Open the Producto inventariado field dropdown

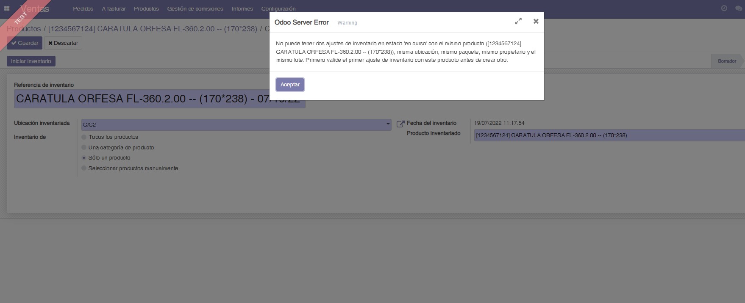pos(609,135)
